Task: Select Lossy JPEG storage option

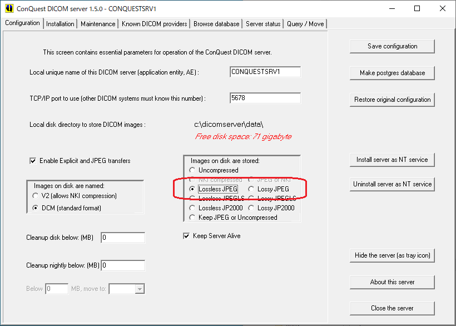Action: [269, 189]
